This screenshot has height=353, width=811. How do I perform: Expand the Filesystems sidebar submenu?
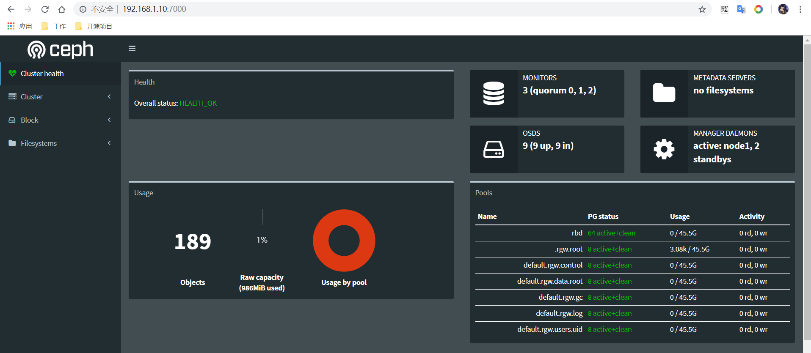(60, 143)
